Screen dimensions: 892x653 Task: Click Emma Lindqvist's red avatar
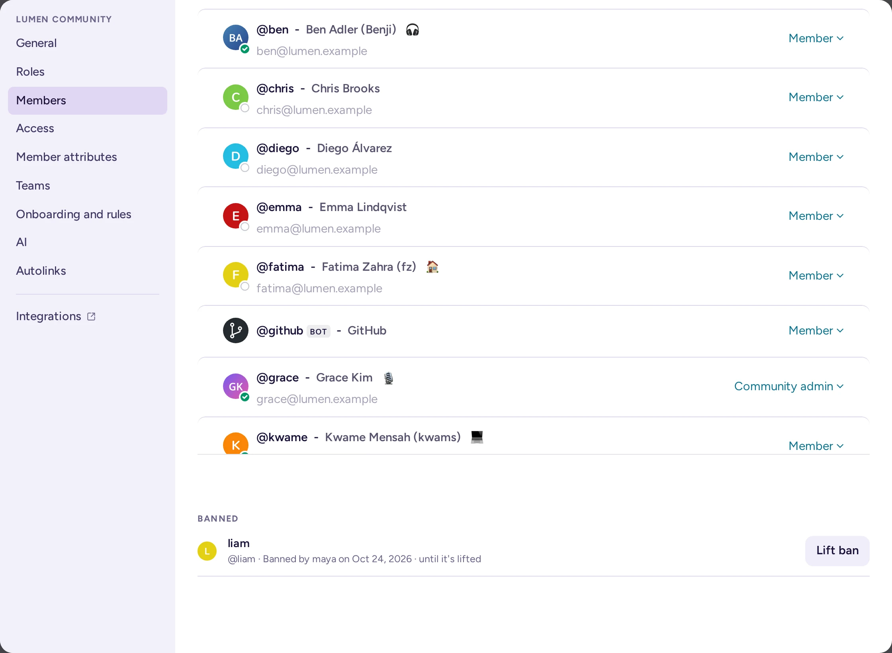pos(236,215)
